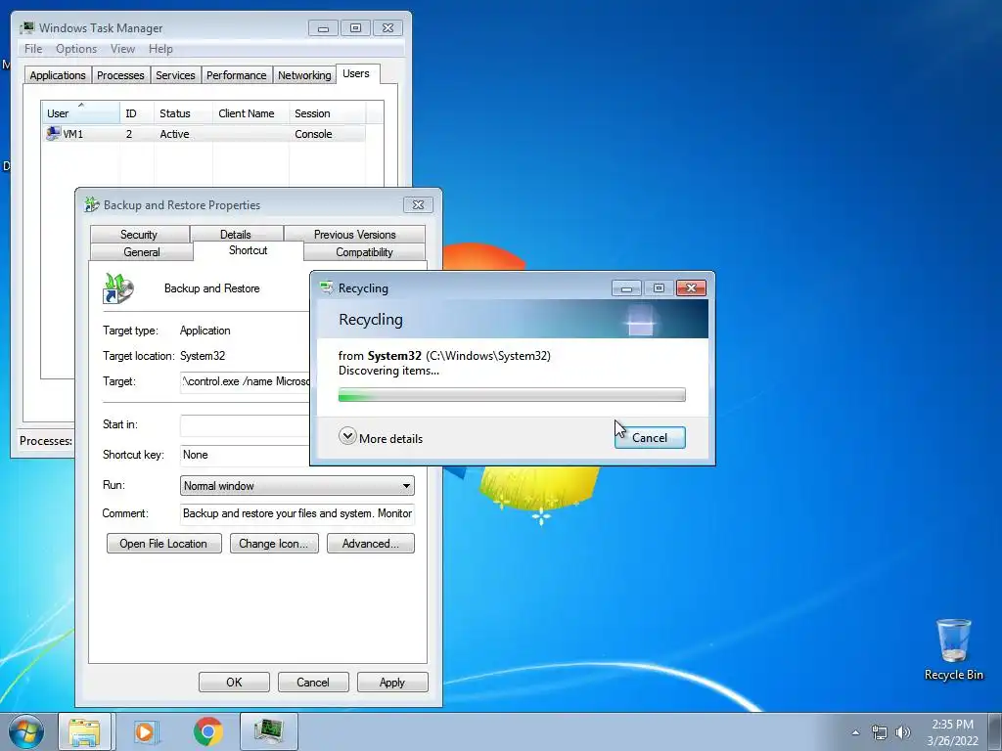The width and height of the screenshot is (1002, 751).
Task: Click the Backup and Restore shortcut icon
Action: pyautogui.click(x=118, y=288)
